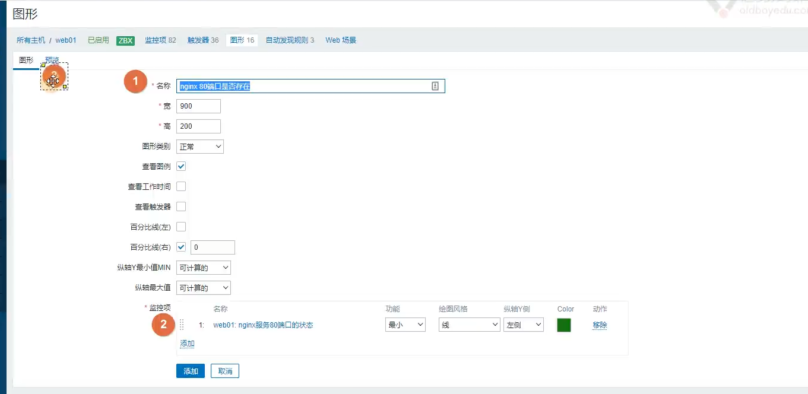Click the 添加 link under the monitor items
The image size is (808, 394).
[x=187, y=344]
